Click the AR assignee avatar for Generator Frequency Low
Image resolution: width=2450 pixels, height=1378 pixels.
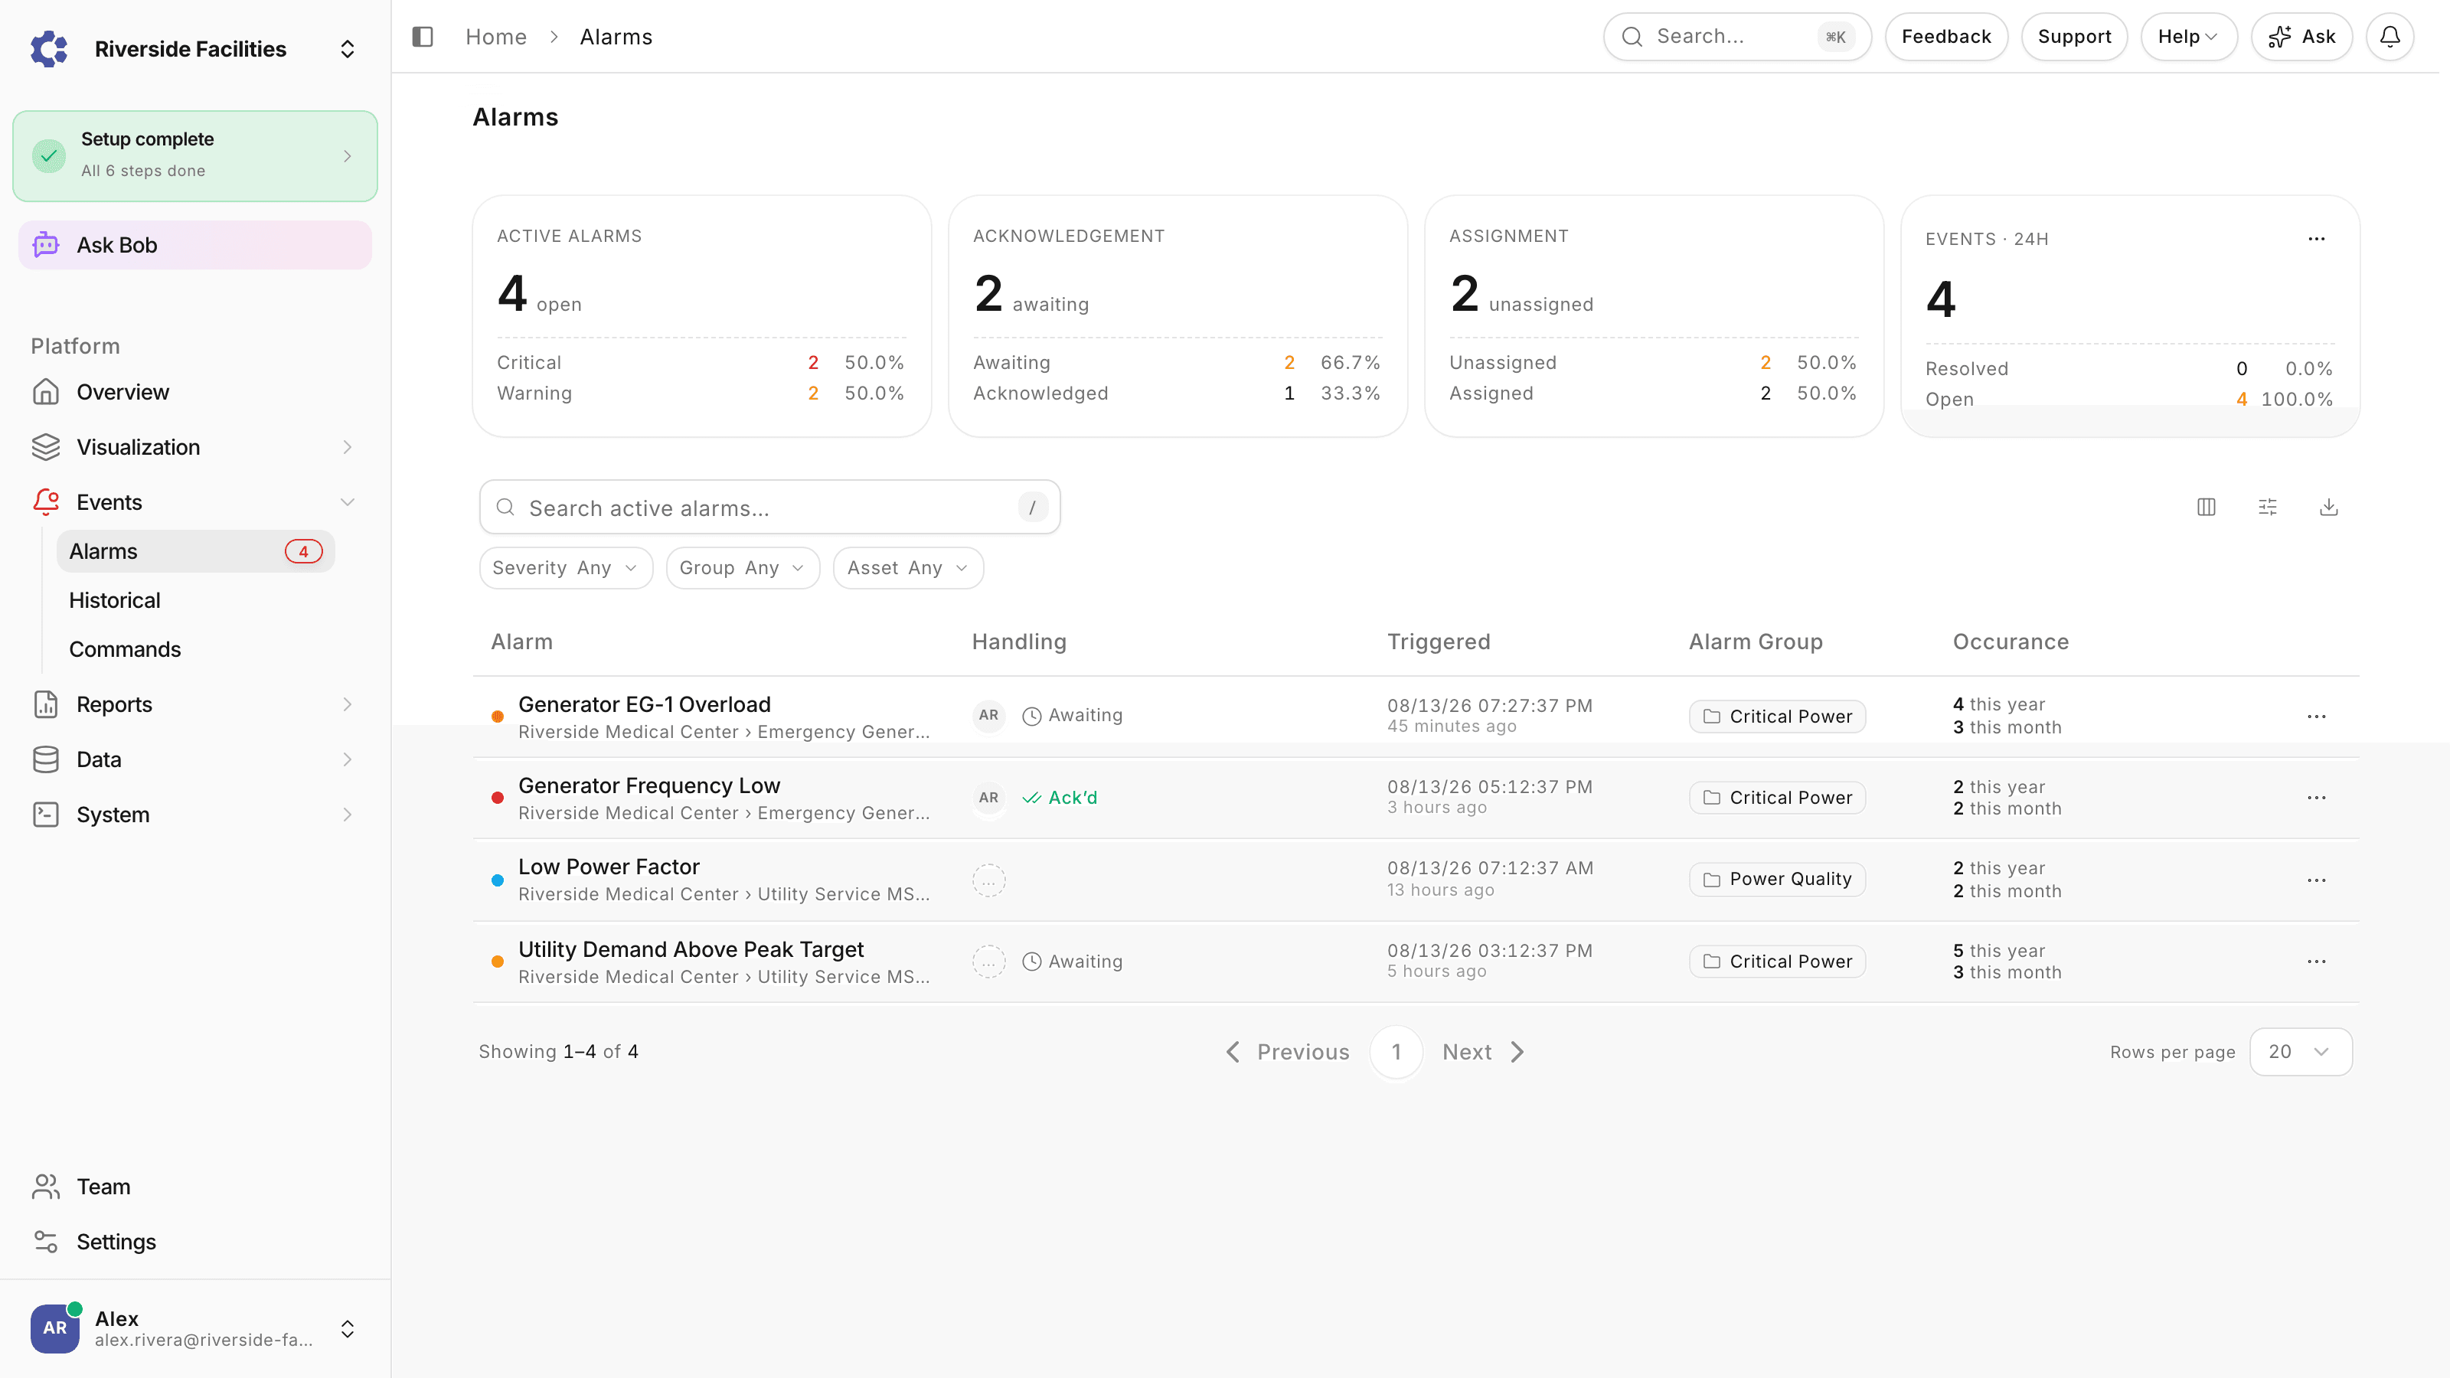pyautogui.click(x=988, y=797)
